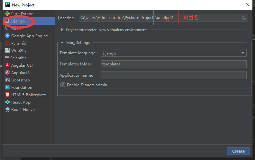
Task: Click the Template language label
Action: pyautogui.click(x=78, y=53)
